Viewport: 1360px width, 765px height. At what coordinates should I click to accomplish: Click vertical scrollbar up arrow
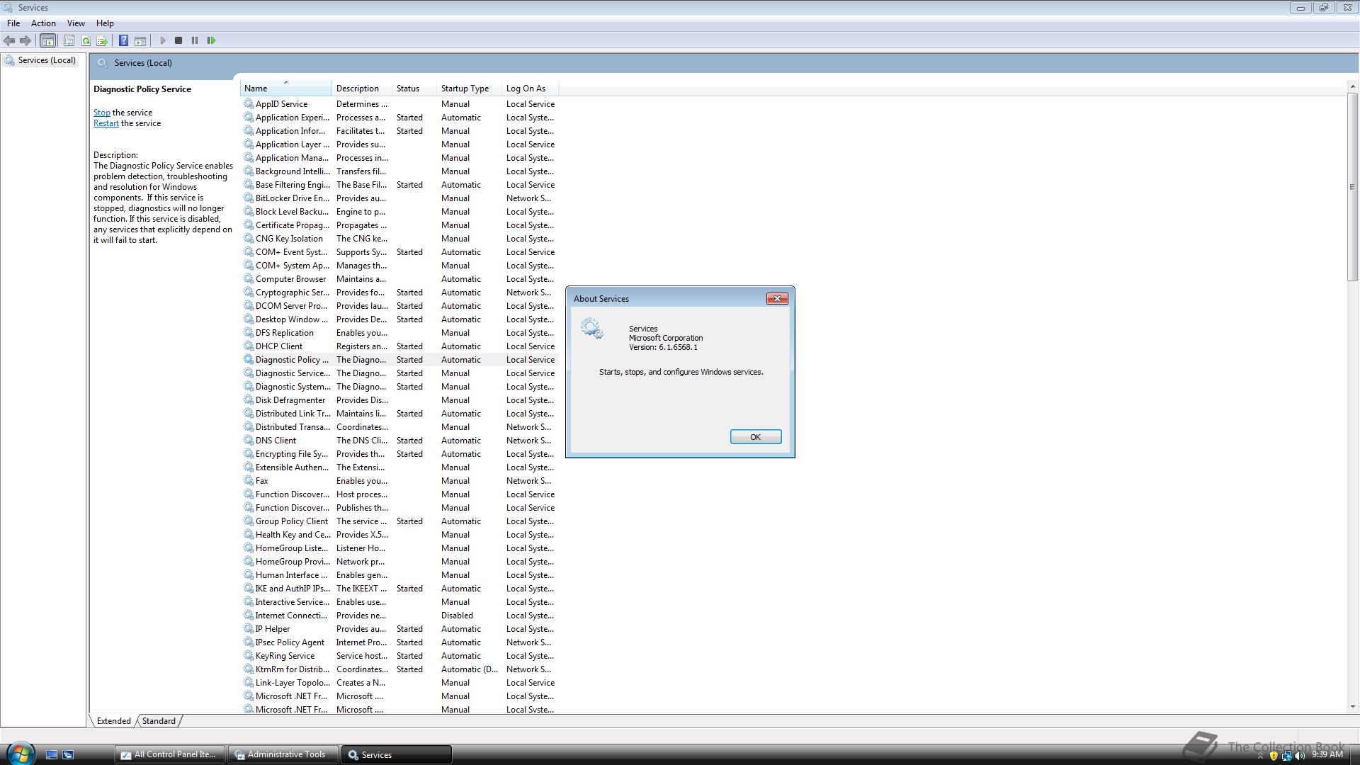click(1352, 86)
